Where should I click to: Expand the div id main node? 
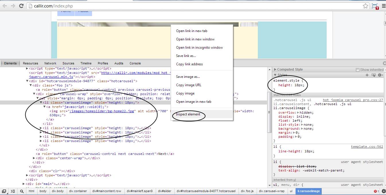[24, 184]
